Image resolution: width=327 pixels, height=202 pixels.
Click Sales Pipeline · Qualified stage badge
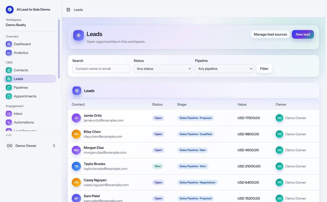[x=196, y=134]
